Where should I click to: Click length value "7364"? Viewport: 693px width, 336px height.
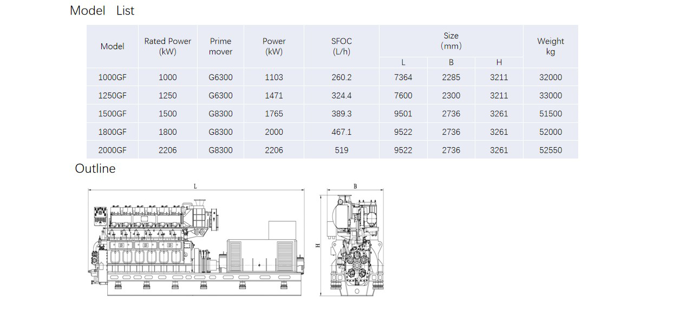click(403, 77)
